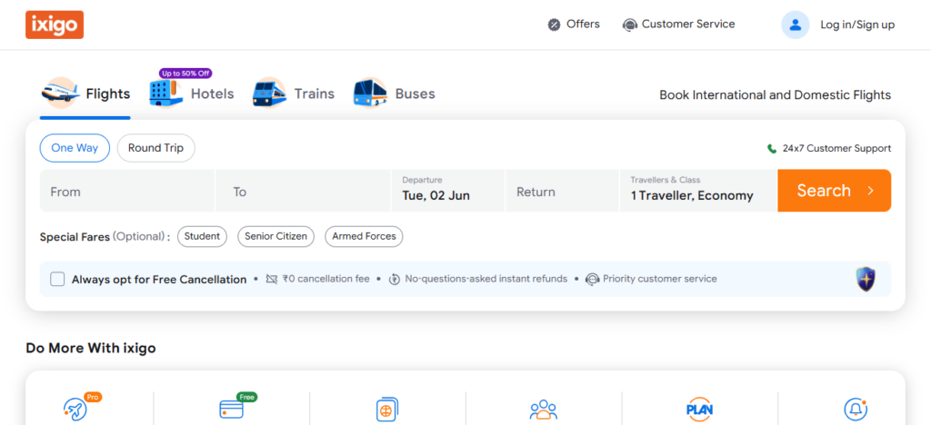
Task: Click the Customer Service headset icon
Action: 629,25
